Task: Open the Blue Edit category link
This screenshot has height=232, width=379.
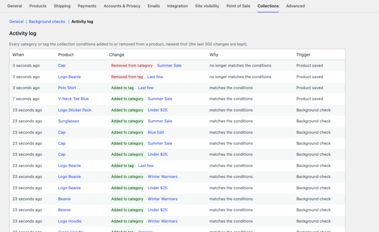Action: tap(155, 133)
